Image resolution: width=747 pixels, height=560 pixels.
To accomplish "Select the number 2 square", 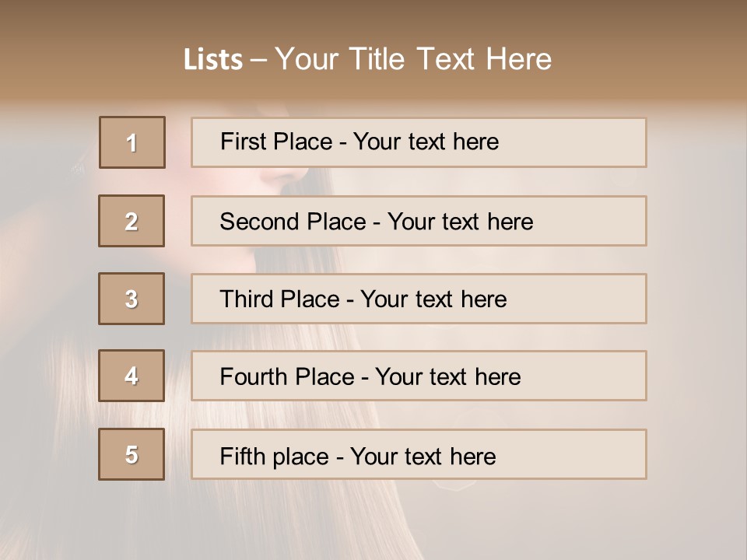I will (132, 221).
